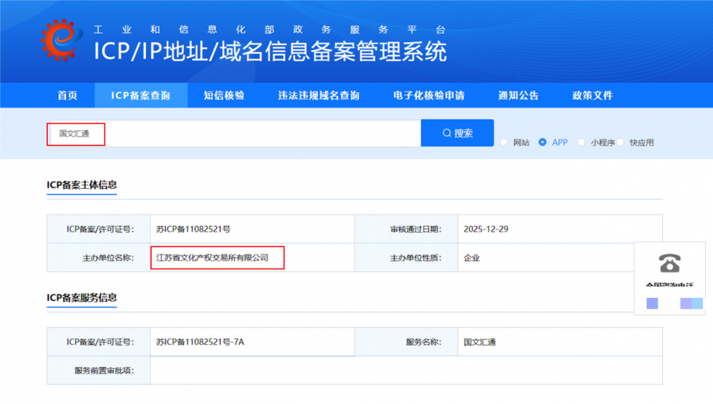Go to the 首页 tab
This screenshot has height=404, width=713.
[67, 95]
